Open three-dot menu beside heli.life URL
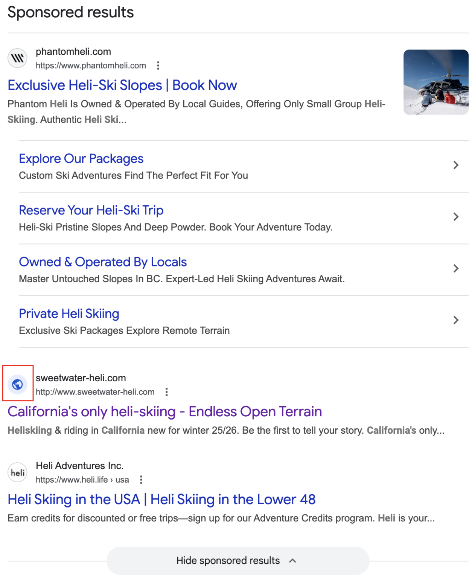This screenshot has width=475, height=584. 141,480
